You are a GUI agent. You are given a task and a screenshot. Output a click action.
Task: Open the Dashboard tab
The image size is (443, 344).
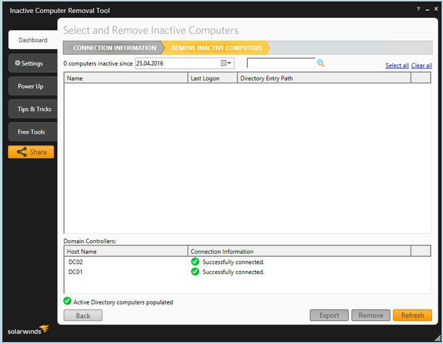coord(33,40)
